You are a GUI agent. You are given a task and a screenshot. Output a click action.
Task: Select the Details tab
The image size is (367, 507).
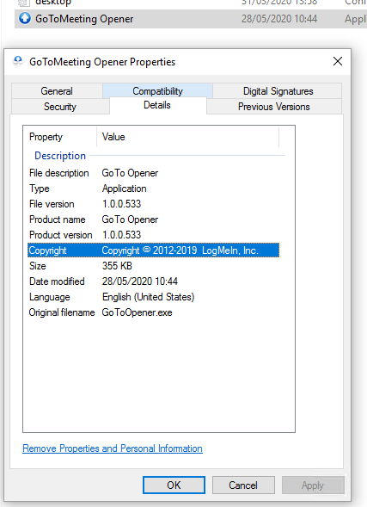coord(157,105)
